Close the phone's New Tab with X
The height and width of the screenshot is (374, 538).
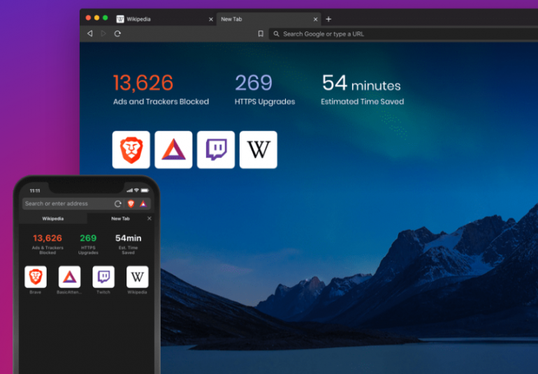tap(150, 218)
